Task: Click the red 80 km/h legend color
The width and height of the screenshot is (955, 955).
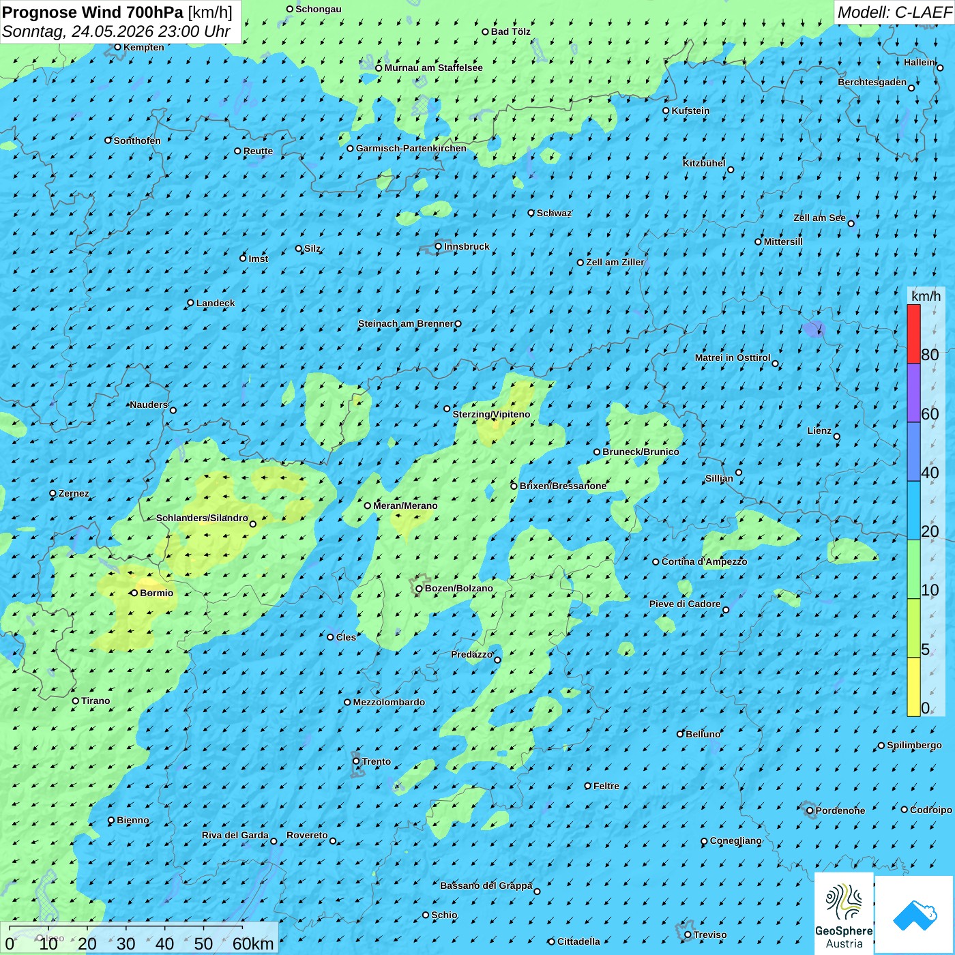Action: click(913, 334)
